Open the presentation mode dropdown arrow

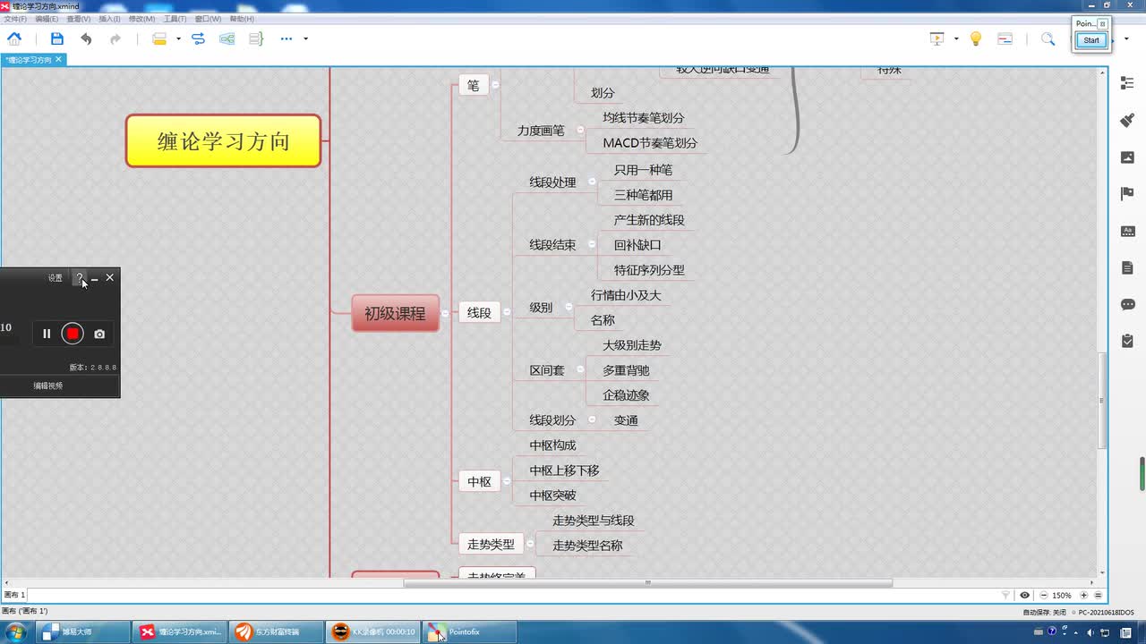pyautogui.click(x=956, y=38)
